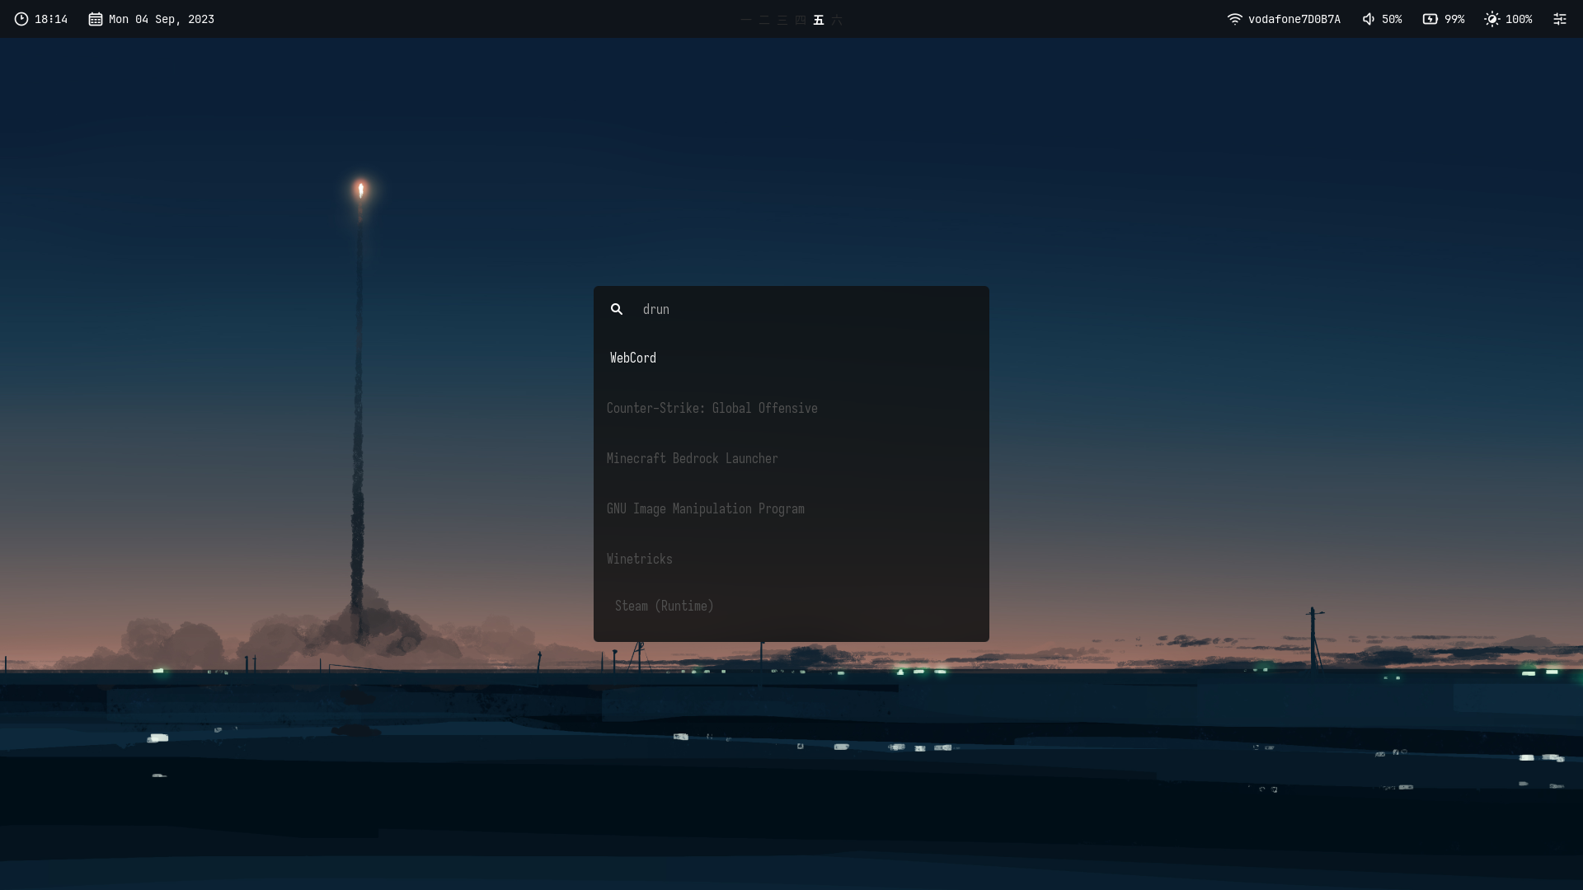1583x890 pixels.
Task: Click the clock icon in top bar
Action: pyautogui.click(x=21, y=19)
